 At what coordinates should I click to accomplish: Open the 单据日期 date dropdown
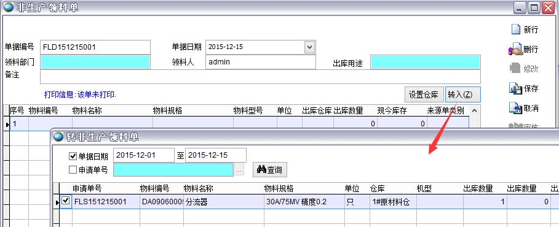coord(309,47)
